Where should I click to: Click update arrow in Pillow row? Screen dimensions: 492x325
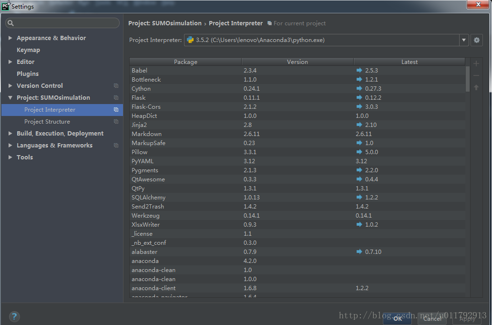[359, 152]
